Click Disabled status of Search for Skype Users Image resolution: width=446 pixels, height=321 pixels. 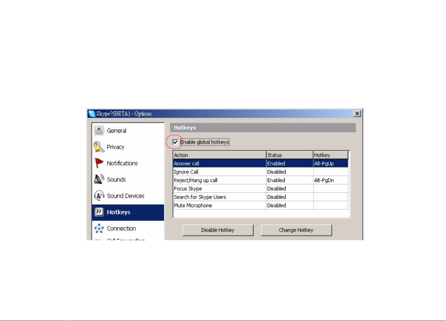290,197
